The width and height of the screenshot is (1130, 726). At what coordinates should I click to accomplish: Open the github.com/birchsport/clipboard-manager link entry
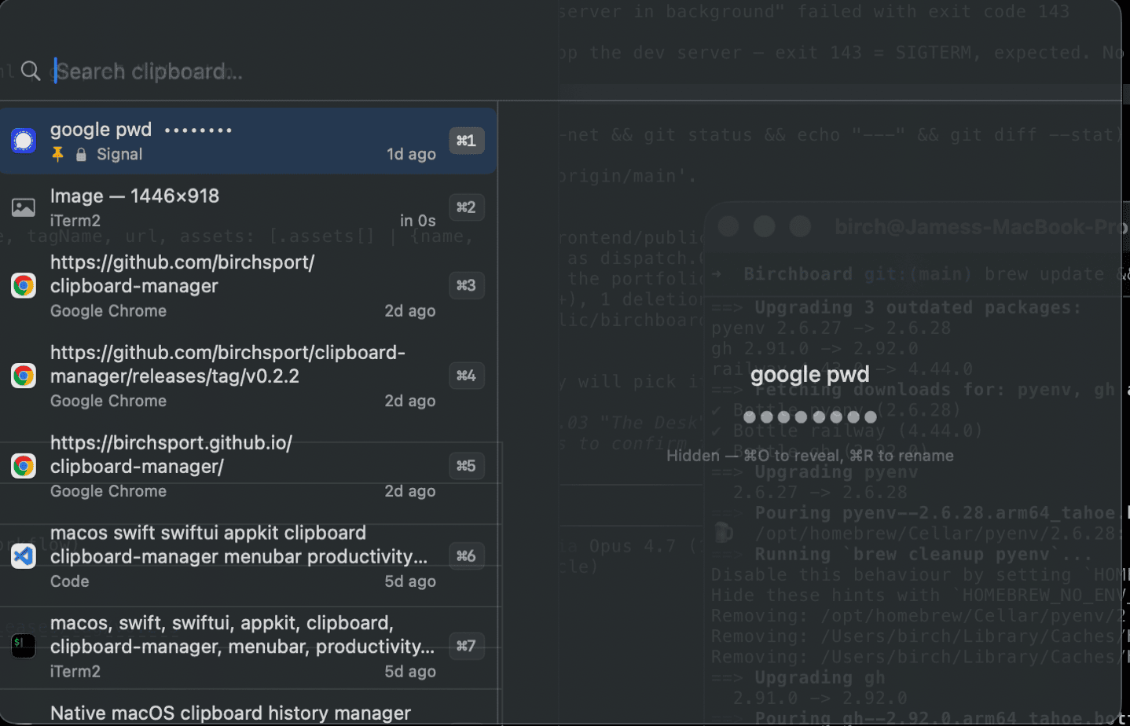click(x=236, y=285)
